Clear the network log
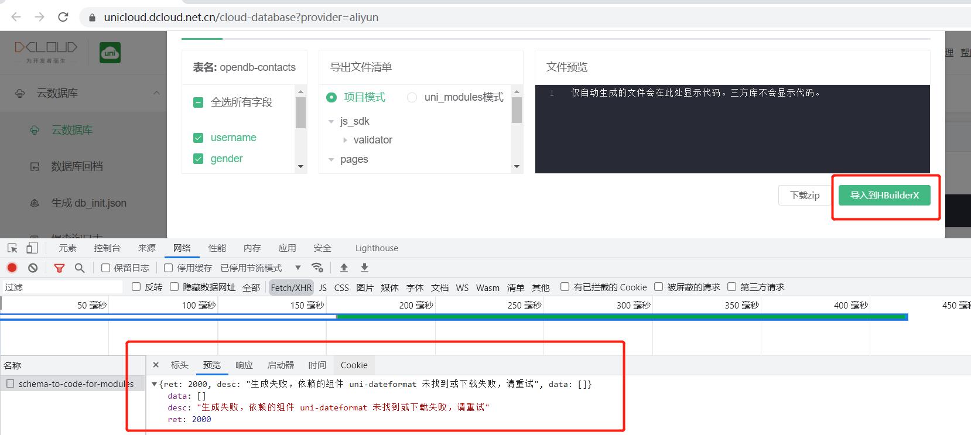Viewport: 971px width, 435px height. [x=33, y=268]
